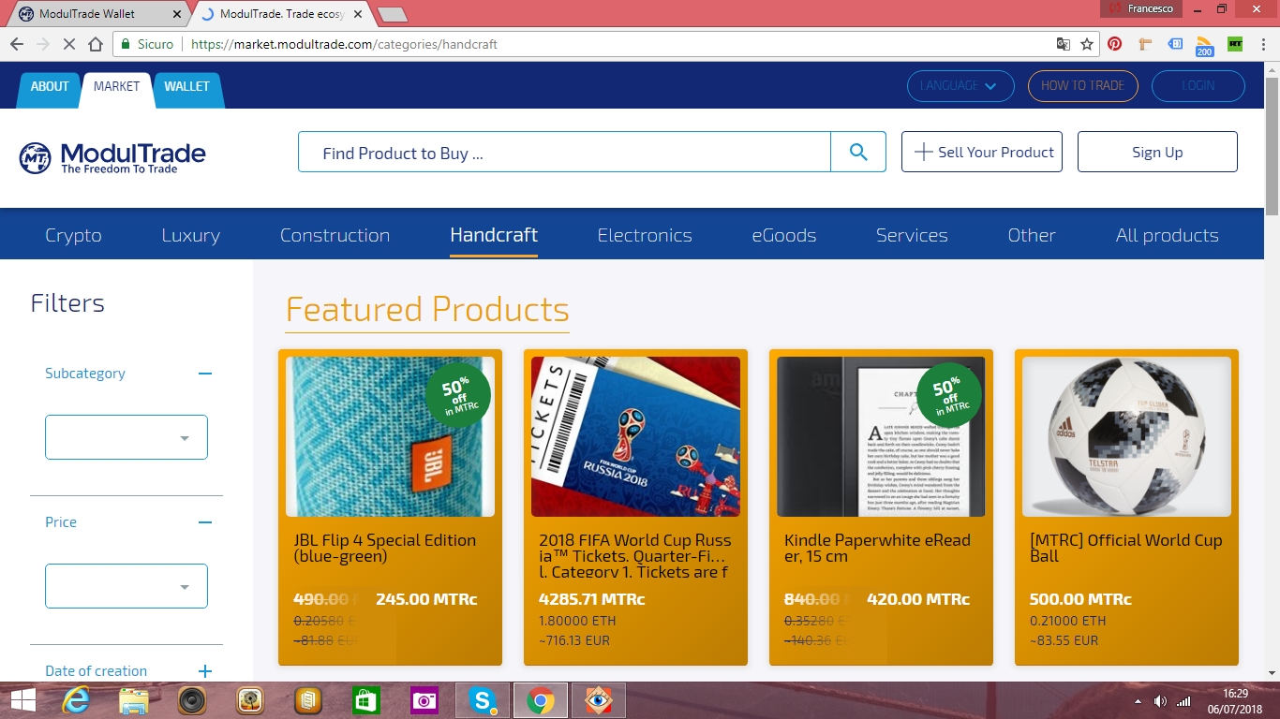
Task: Open the speaker app taskbar icon
Action: (192, 700)
